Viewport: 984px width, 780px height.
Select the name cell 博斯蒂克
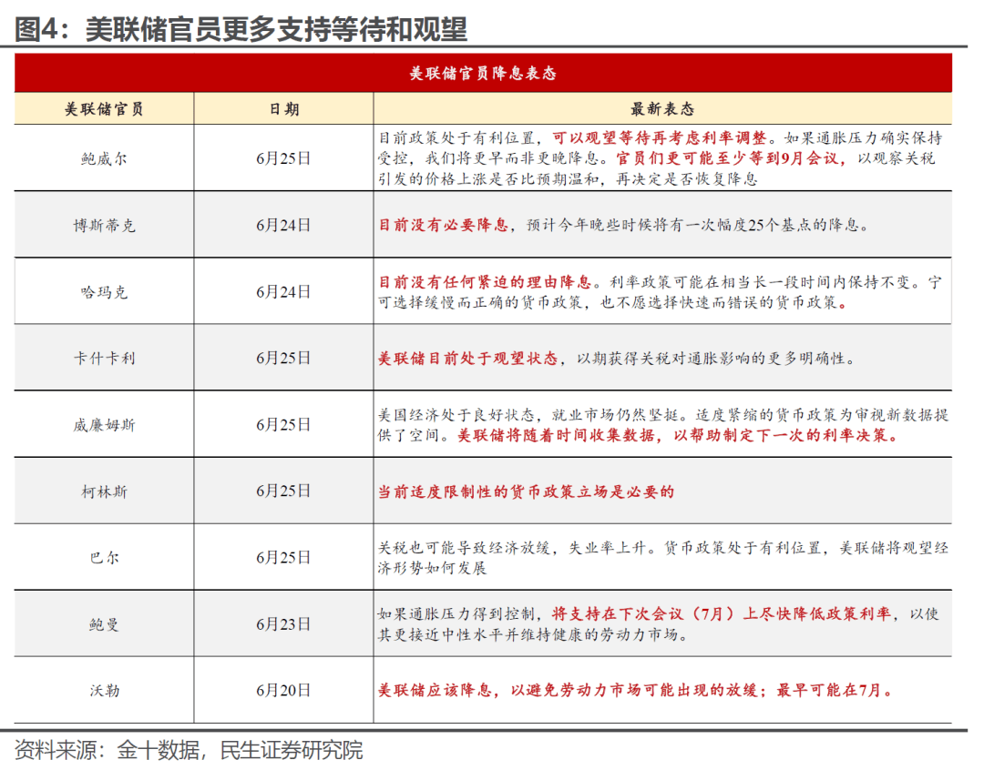point(104,225)
